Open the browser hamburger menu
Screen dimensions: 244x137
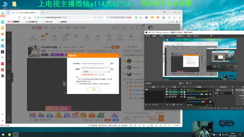coord(180,18)
